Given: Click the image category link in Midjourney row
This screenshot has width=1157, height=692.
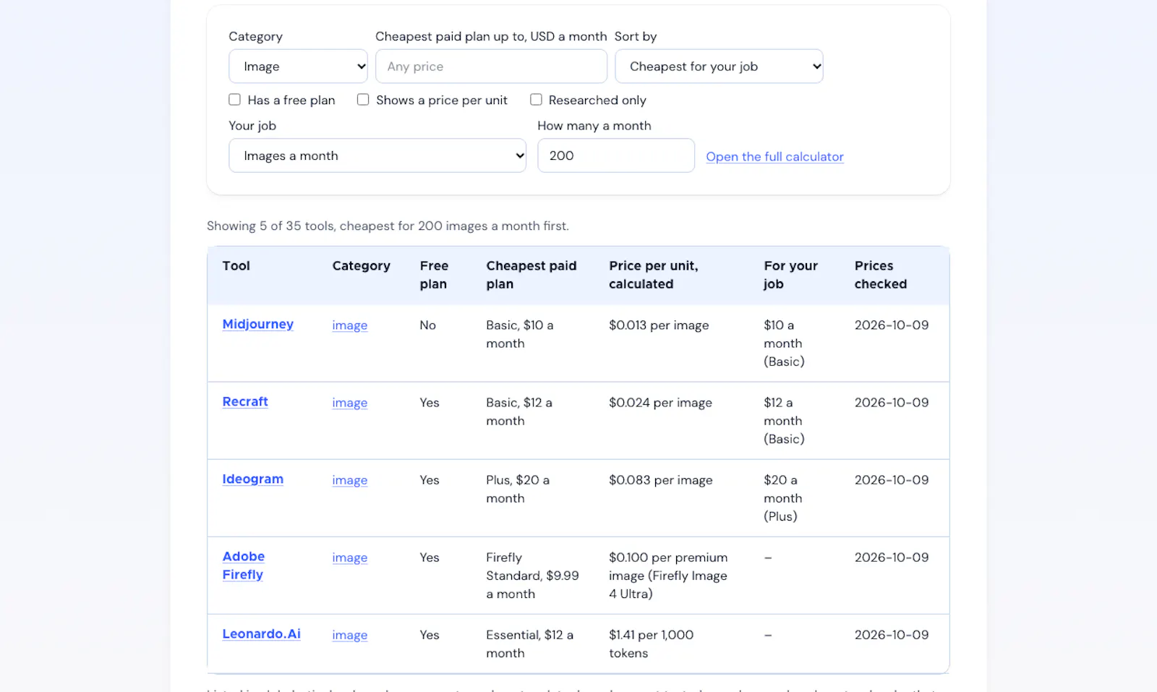Looking at the screenshot, I should click(x=350, y=325).
